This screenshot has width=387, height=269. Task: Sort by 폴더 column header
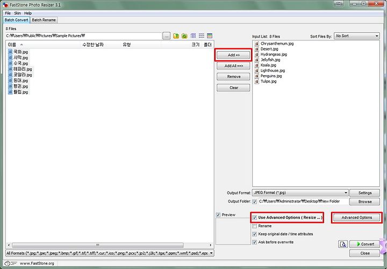(x=208, y=45)
